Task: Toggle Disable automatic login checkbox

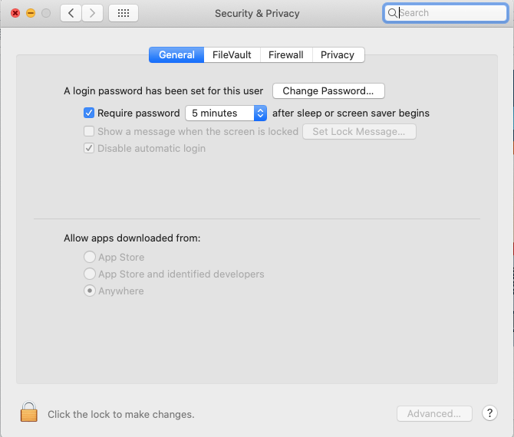Action: [89, 148]
